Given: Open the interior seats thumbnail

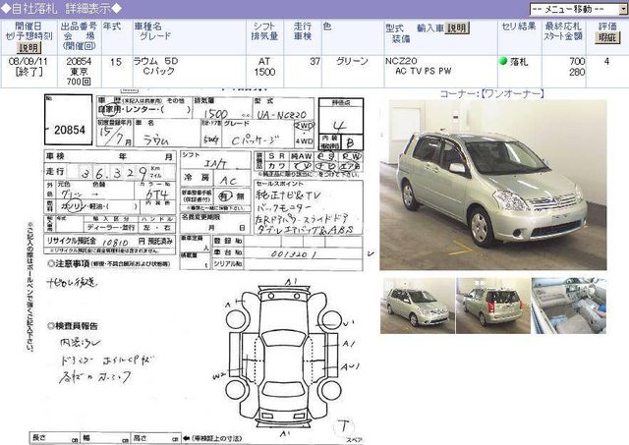Looking at the screenshot, I should [568, 306].
